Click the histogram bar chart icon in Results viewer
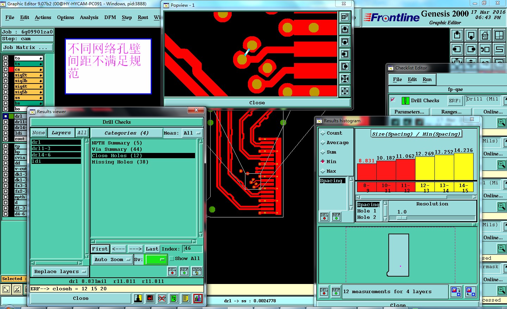Image resolution: width=507 pixels, height=309 pixels. 198,298
